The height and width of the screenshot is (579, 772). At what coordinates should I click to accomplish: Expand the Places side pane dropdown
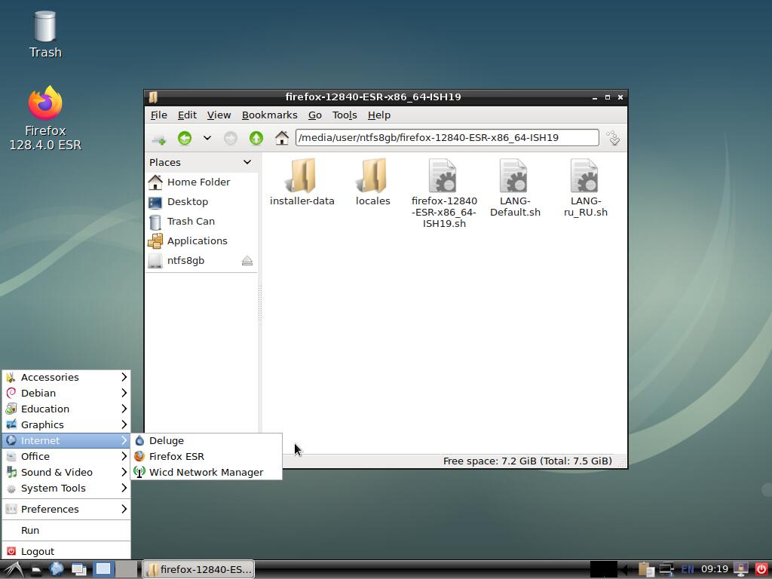click(247, 162)
